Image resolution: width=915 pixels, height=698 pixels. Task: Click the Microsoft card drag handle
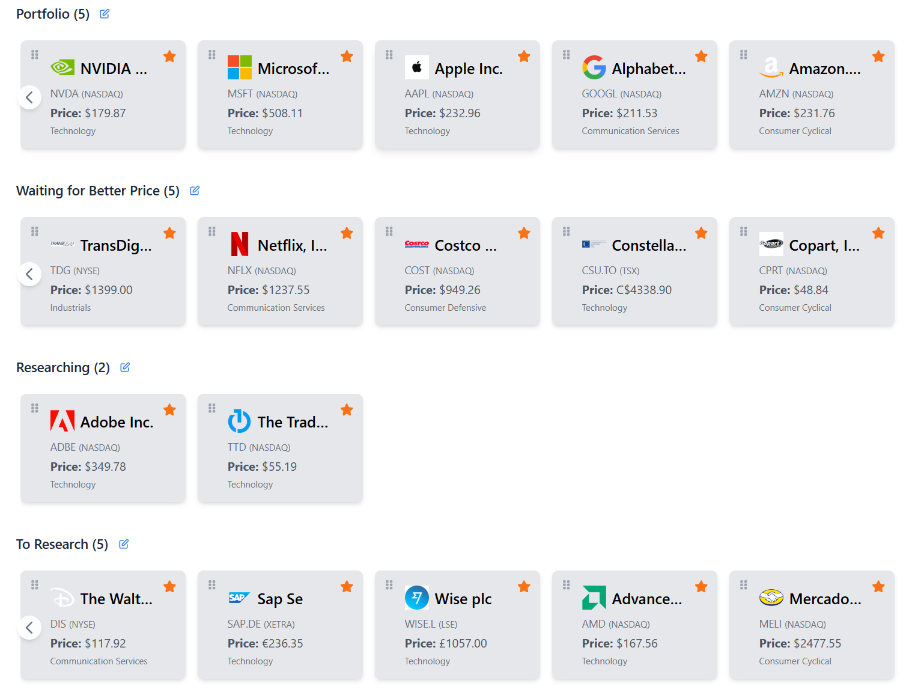coord(212,55)
